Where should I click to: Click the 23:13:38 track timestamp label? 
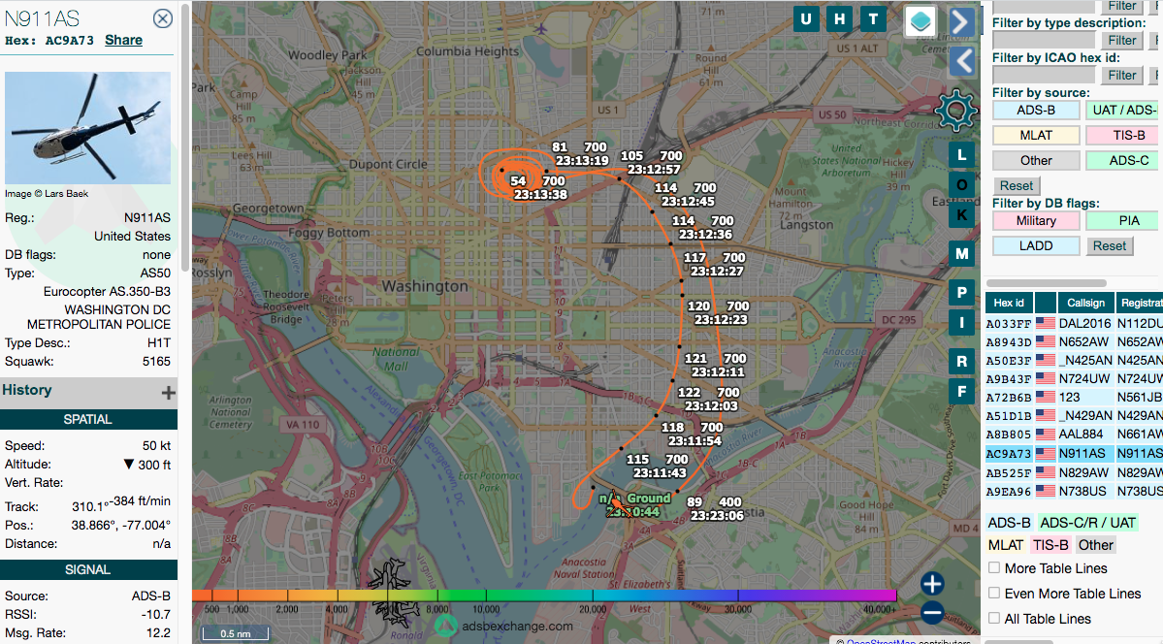pos(540,195)
